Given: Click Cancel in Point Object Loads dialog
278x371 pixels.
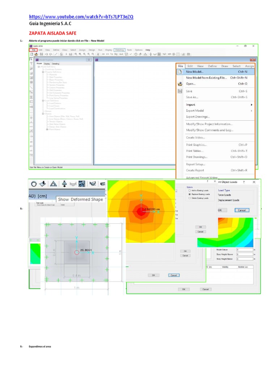Looking at the screenshot, I should (x=242, y=210).
